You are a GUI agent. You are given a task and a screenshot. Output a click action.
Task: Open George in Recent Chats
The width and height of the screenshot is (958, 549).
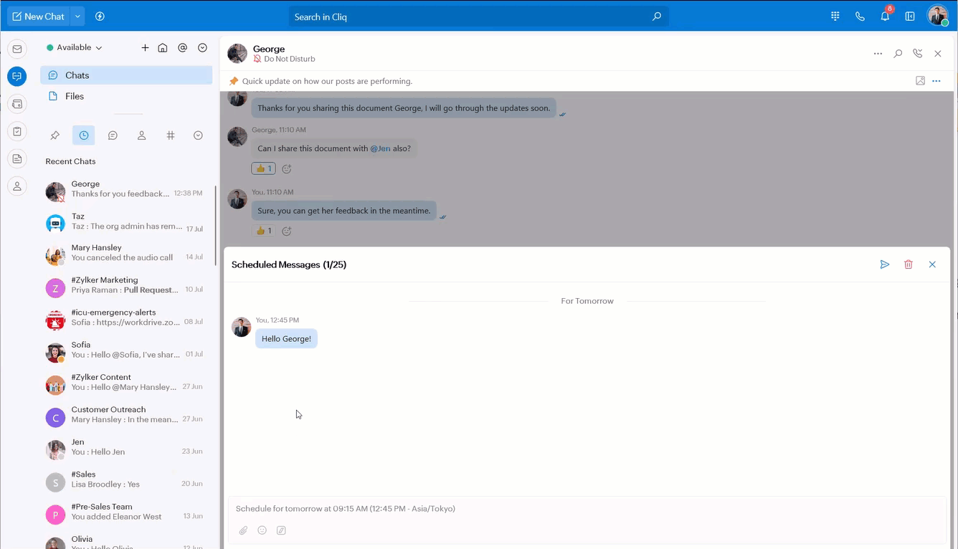[x=126, y=189]
